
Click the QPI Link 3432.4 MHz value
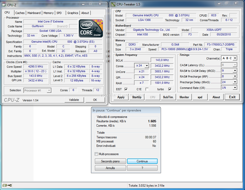(x=36, y=80)
